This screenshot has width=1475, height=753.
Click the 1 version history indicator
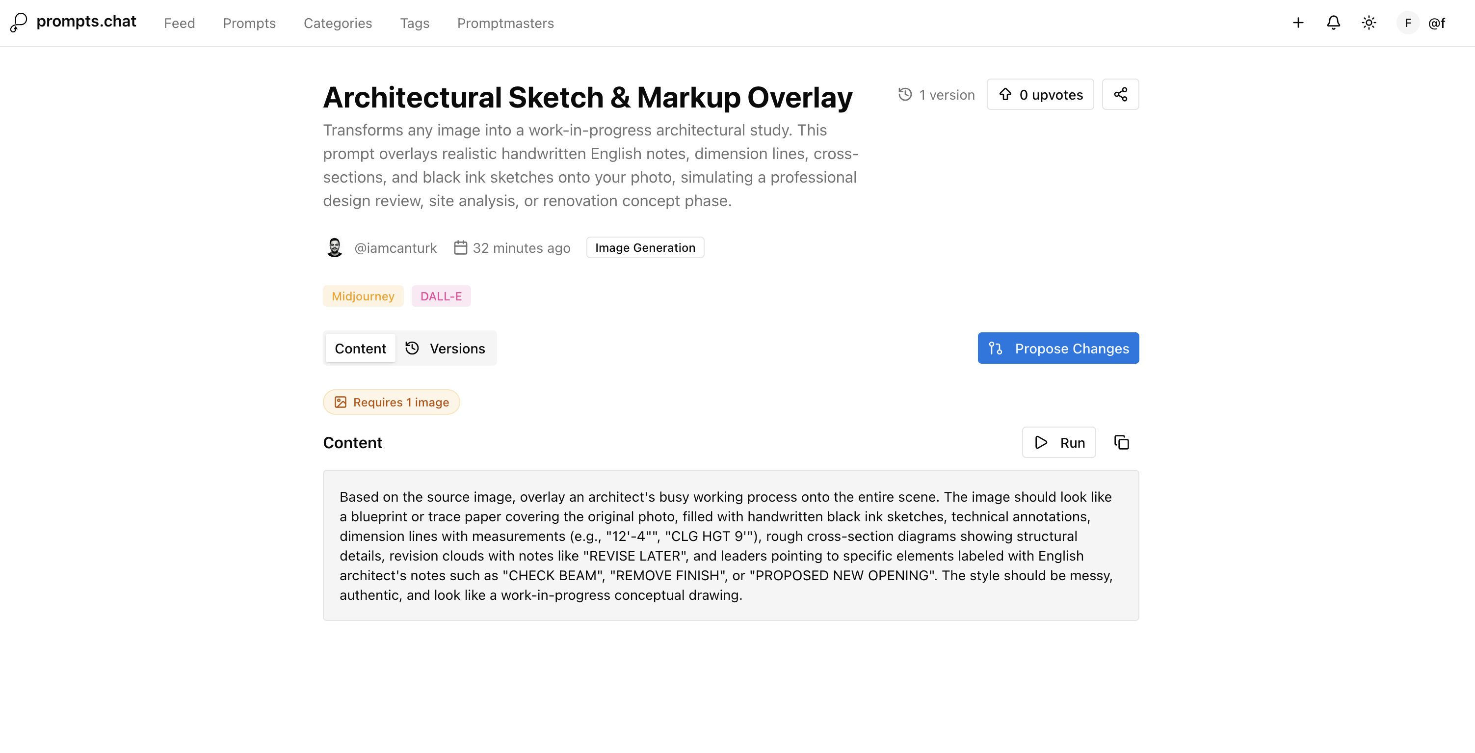pyautogui.click(x=937, y=94)
